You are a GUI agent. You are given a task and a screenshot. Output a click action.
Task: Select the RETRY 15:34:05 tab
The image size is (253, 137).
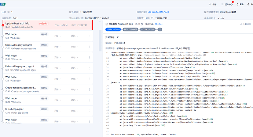coord(113,30)
